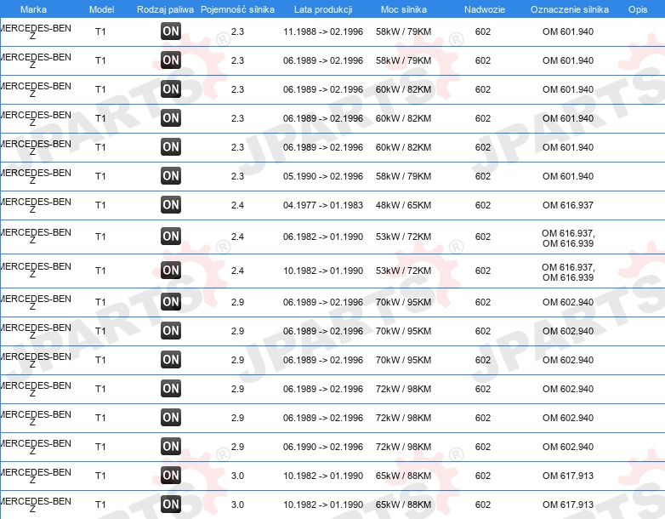
Task: Click the ON icon in the 06.1982 -> 01.1990 row
Action: 171,236
